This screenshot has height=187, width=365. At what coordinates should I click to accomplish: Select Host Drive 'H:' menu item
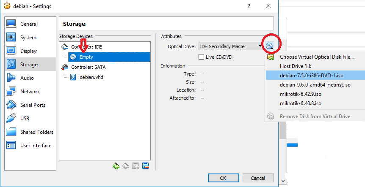[315, 66]
